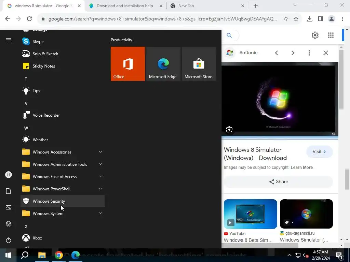Image resolution: width=350 pixels, height=262 pixels.
Task: Launch Snip & Sketch app
Action: (63, 54)
